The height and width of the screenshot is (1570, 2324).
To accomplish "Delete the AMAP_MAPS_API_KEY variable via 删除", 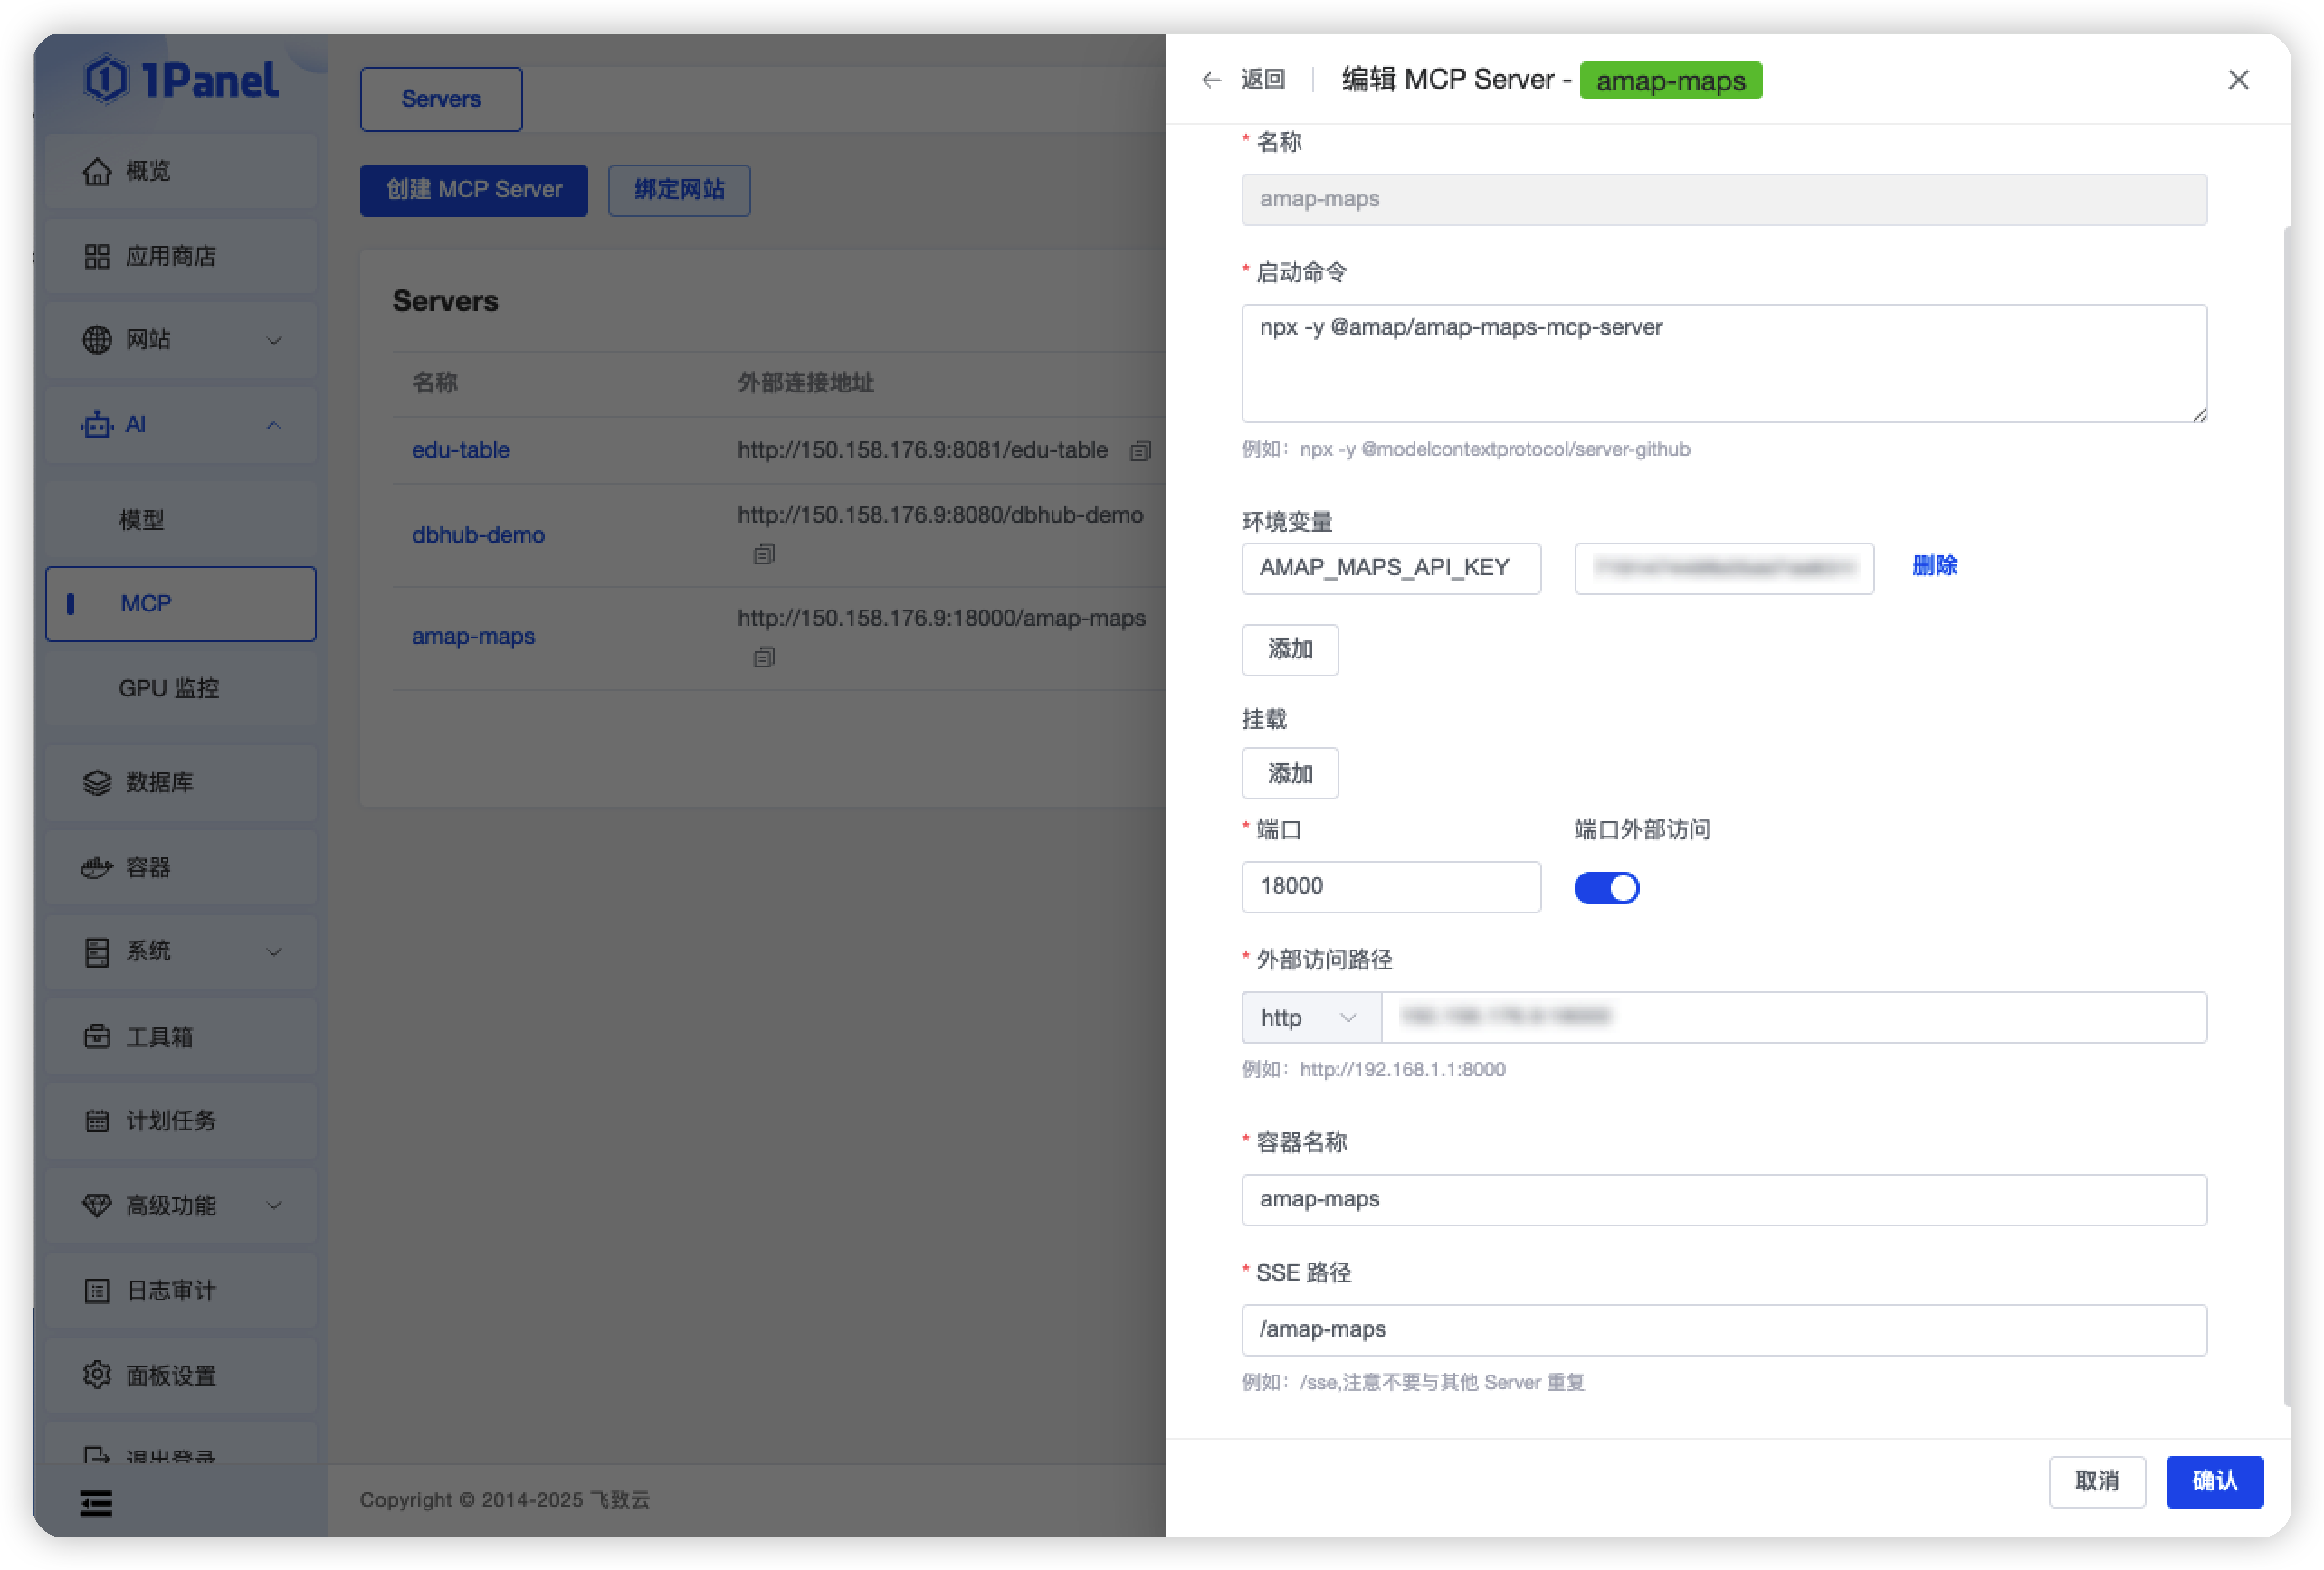I will pos(1934,567).
